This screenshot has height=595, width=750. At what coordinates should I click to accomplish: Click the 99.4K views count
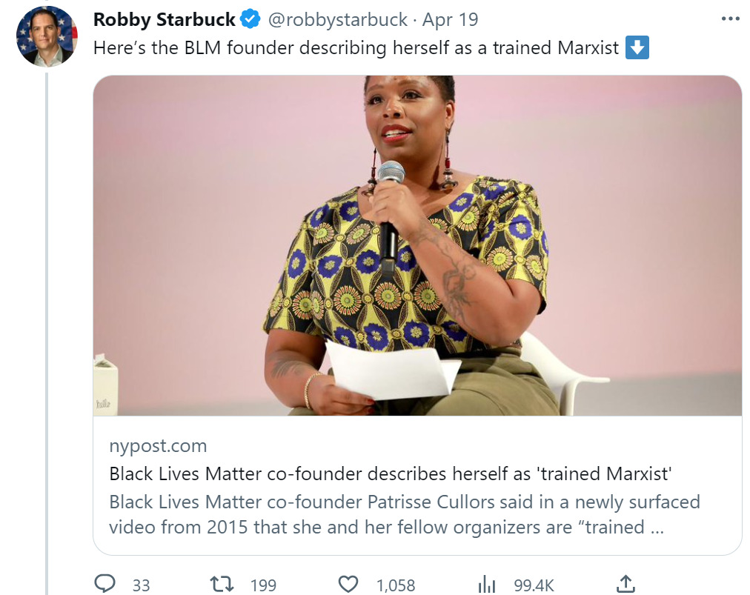pos(534,585)
